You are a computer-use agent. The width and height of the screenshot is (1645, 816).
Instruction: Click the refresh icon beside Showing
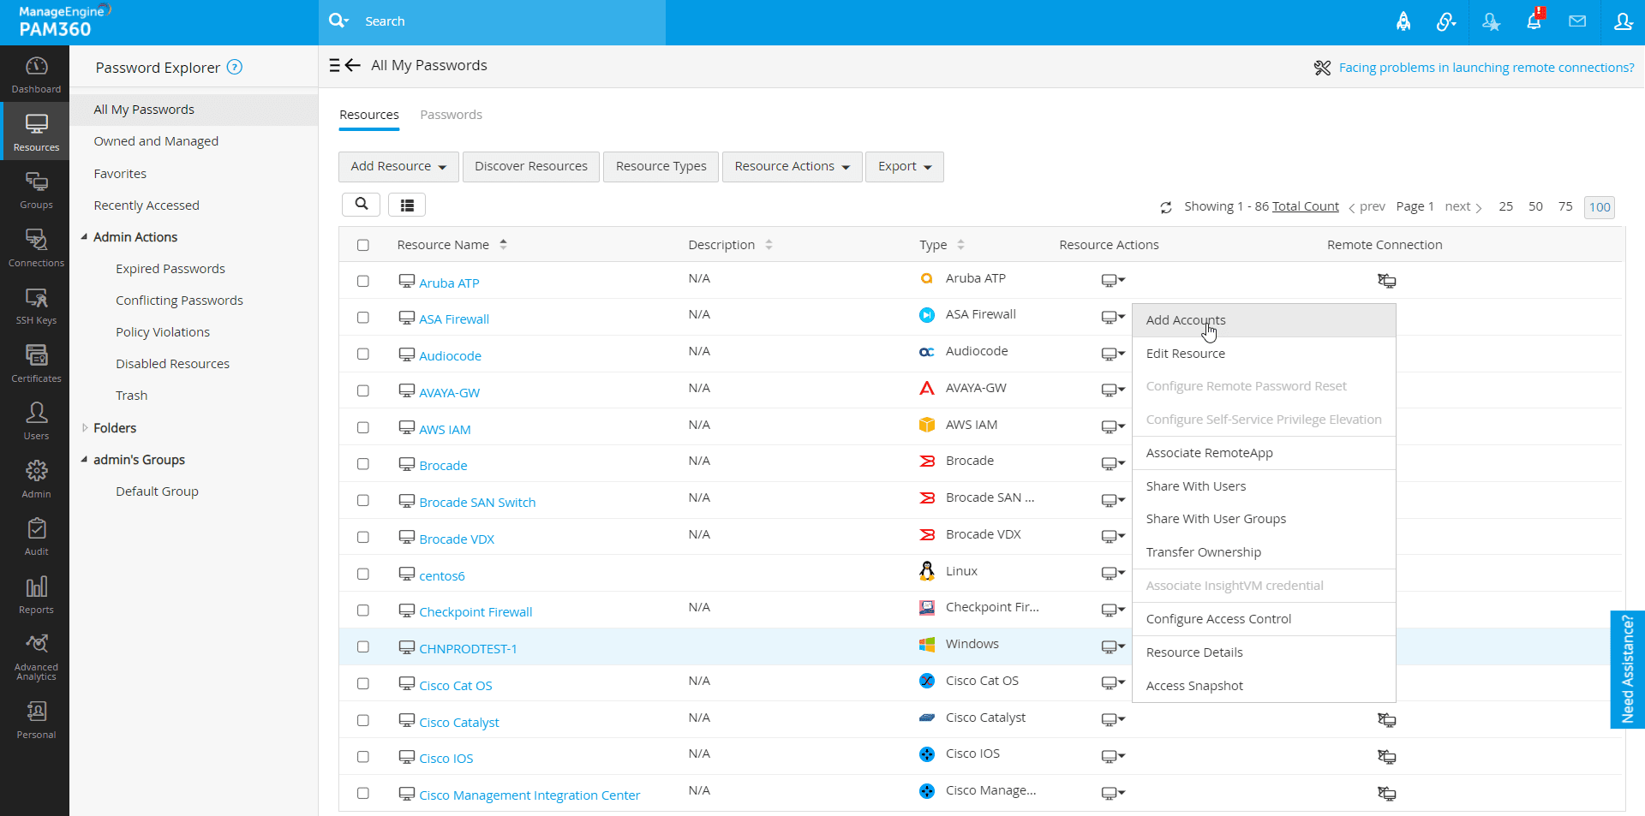point(1166,207)
